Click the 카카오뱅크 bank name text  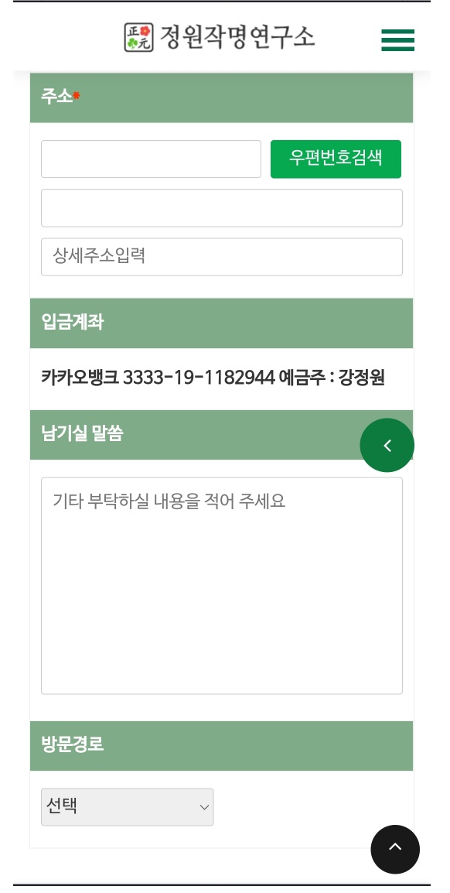tap(80, 378)
